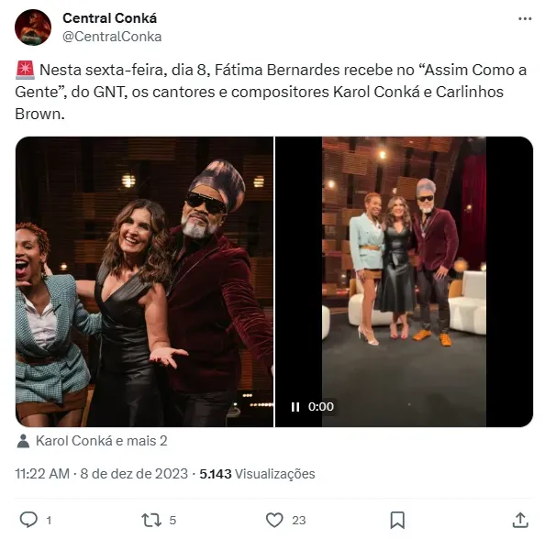Open the left photo of three people
Viewport: 545px width, 539px height.
[144, 281]
